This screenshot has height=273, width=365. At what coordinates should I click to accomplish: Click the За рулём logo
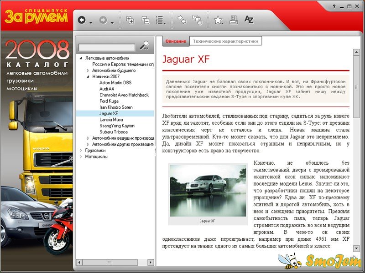tap(36, 16)
